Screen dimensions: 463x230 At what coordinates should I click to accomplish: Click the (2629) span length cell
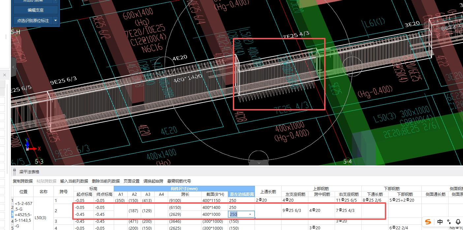185,215
